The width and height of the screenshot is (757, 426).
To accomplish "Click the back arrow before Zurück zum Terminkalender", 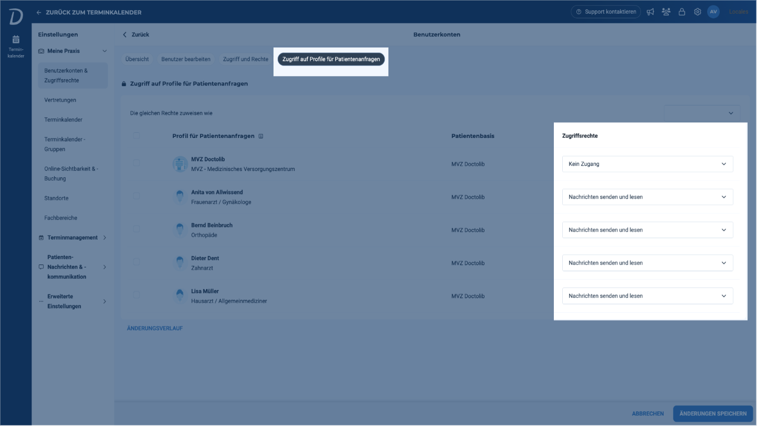I will pyautogui.click(x=39, y=12).
